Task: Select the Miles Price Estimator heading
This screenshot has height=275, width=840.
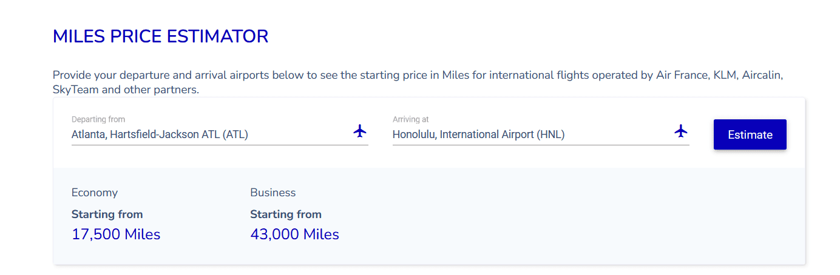Action: pyautogui.click(x=160, y=36)
